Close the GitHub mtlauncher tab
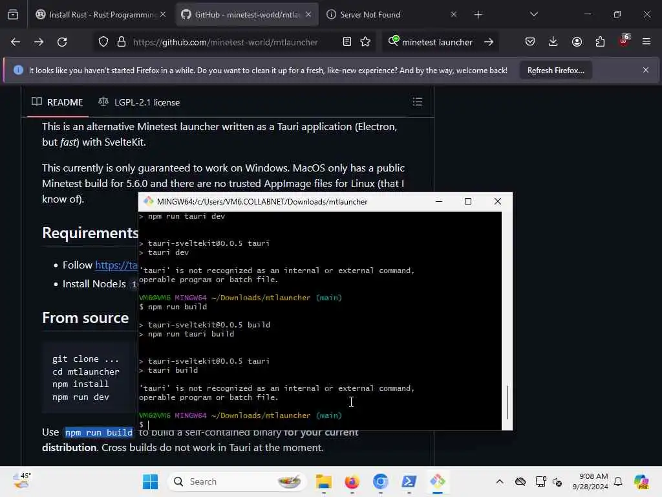 [308, 14]
